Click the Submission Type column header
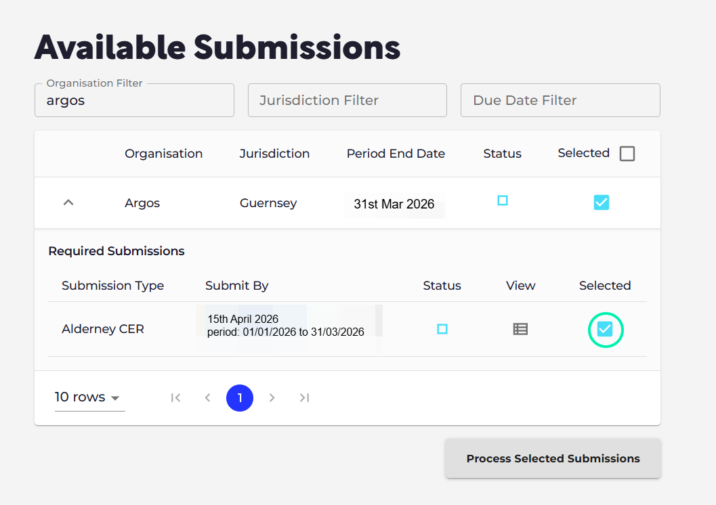 click(x=113, y=286)
